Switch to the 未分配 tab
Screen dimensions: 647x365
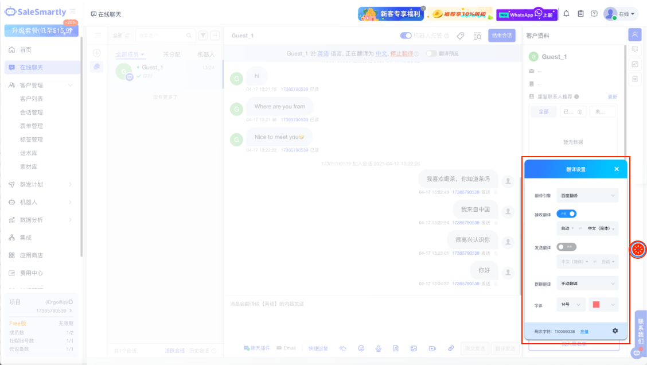172,55
